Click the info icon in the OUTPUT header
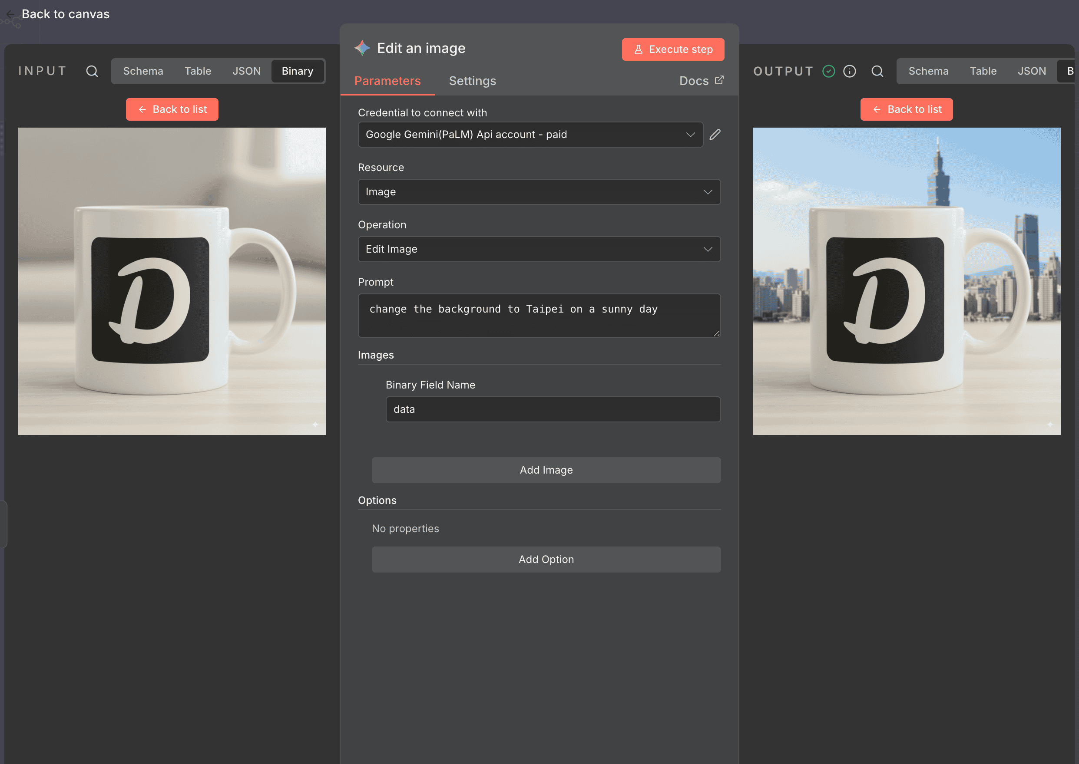The width and height of the screenshot is (1079, 764). pyautogui.click(x=850, y=71)
